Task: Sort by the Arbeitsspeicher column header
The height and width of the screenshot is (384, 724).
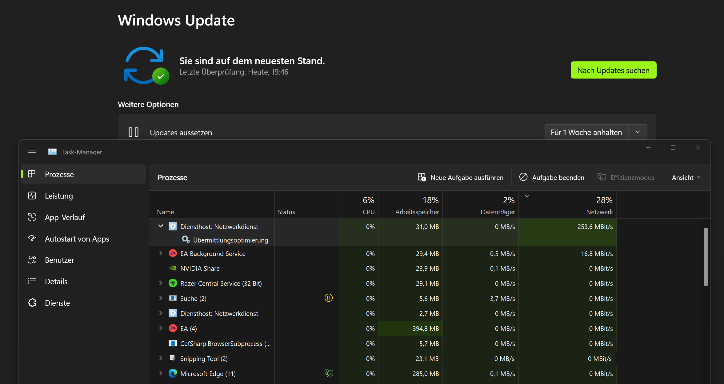Action: pyautogui.click(x=417, y=212)
